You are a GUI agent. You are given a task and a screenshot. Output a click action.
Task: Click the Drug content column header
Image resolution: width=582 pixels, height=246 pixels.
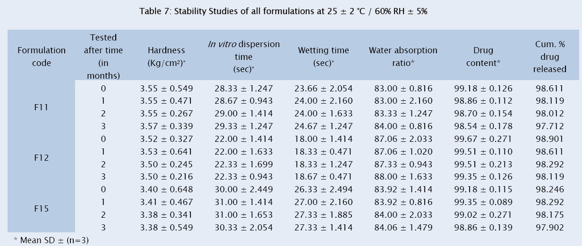(x=483, y=56)
